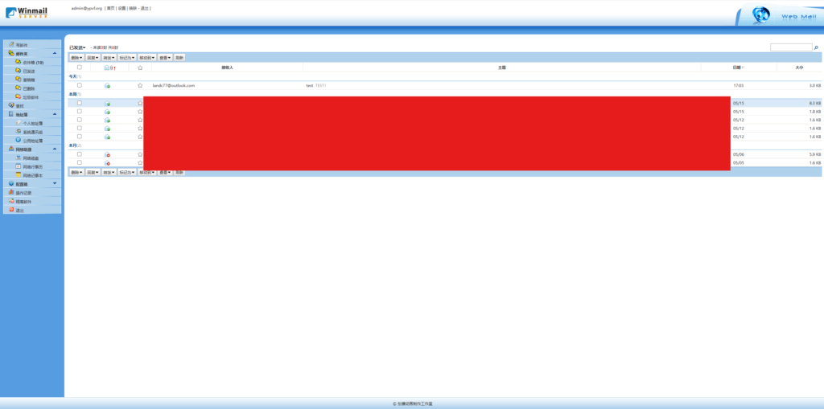Click the header 退出 logout link
The image size is (824, 409).
click(145, 8)
